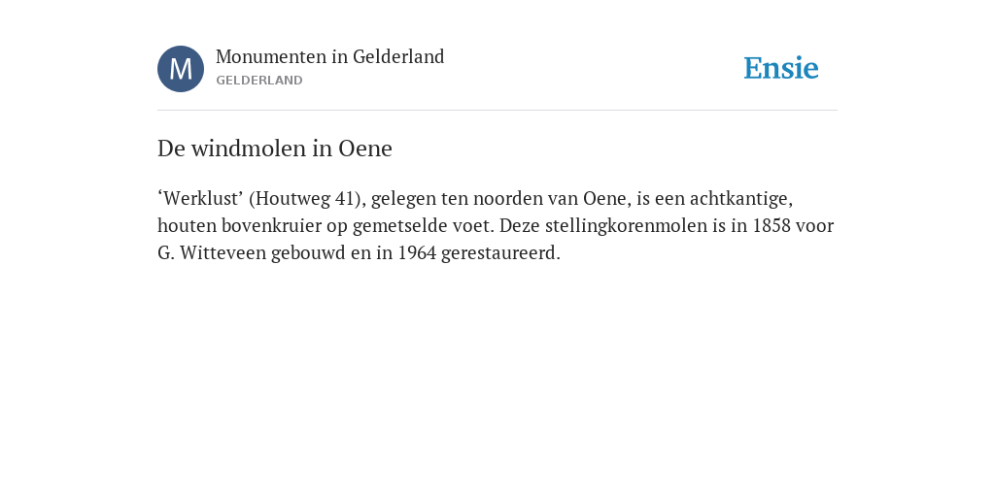Click the name G. Witteveen
This screenshot has height=497, width=995.
tap(212, 253)
